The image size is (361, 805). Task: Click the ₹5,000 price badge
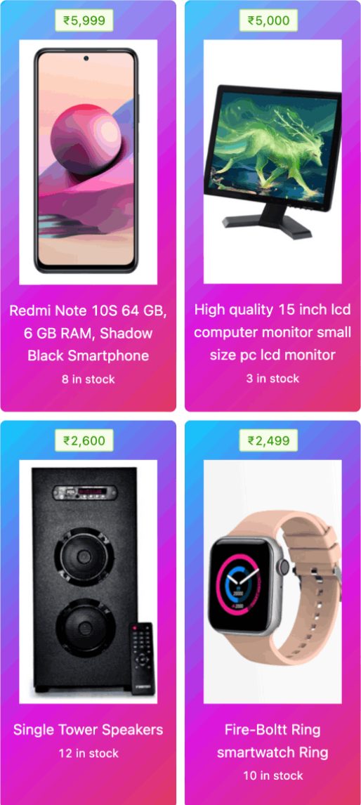[x=268, y=20]
